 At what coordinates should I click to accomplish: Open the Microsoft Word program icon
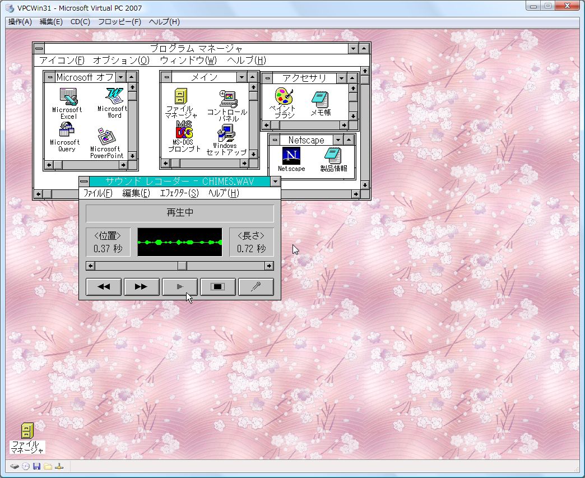tap(114, 96)
